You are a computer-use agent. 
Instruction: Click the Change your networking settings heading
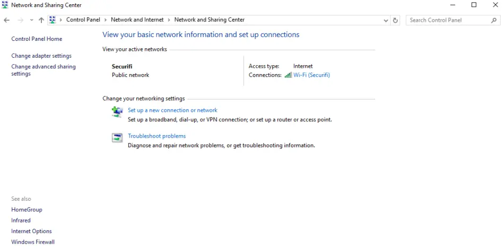144,99
